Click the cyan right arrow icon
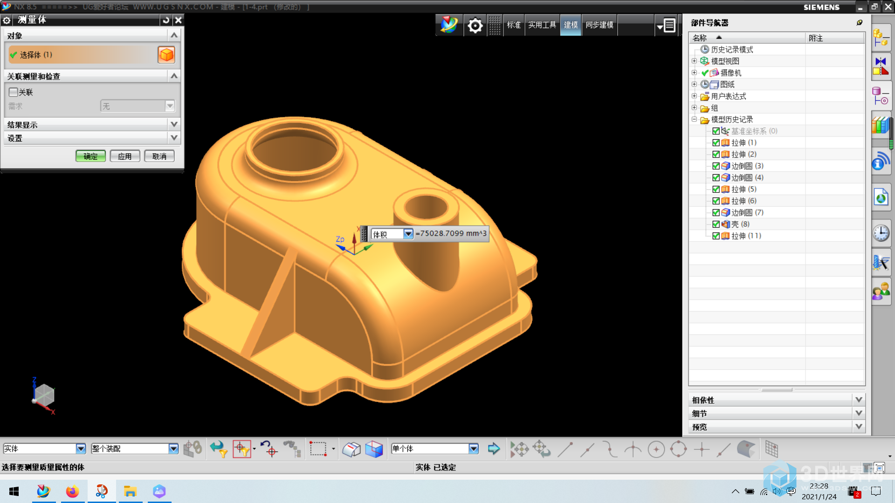The image size is (895, 503). click(494, 449)
